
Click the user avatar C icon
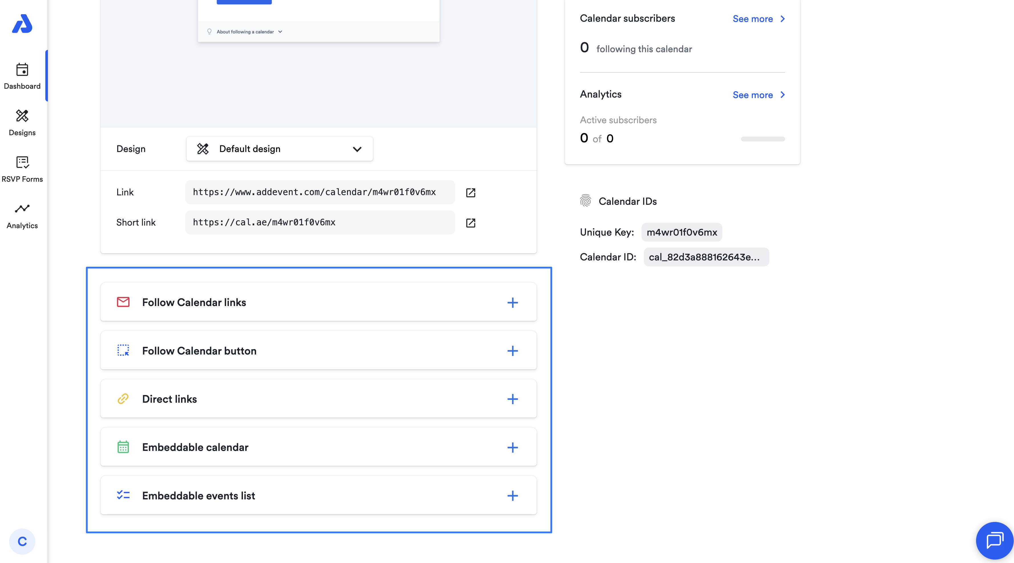(x=22, y=541)
